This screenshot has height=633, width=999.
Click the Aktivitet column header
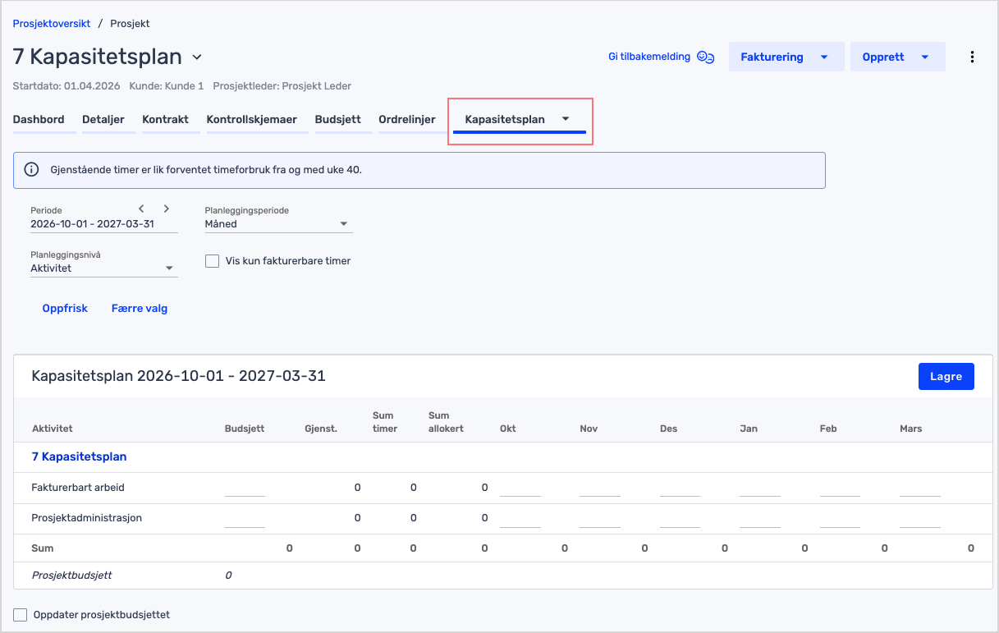[x=53, y=429]
